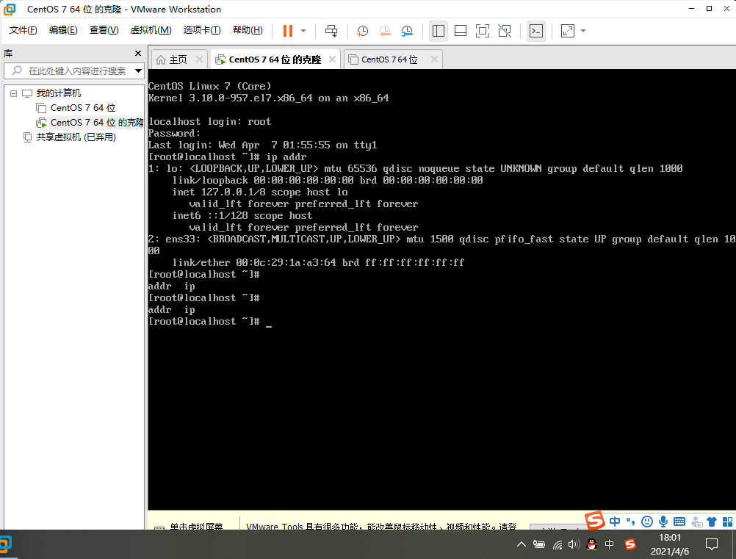The width and height of the screenshot is (736, 559).
Task: Select 我的计算机 in the library tree
Action: tap(59, 93)
